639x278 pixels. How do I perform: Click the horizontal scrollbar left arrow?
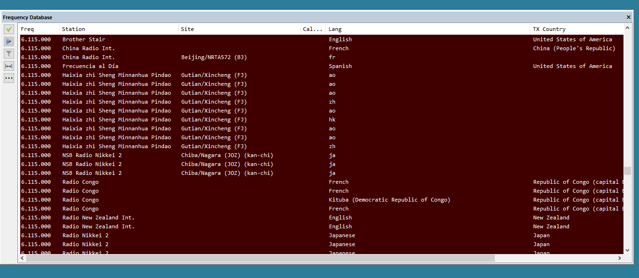click(23, 258)
